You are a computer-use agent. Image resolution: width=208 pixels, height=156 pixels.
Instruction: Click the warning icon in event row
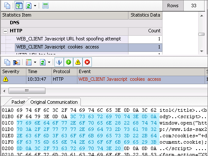6,79
